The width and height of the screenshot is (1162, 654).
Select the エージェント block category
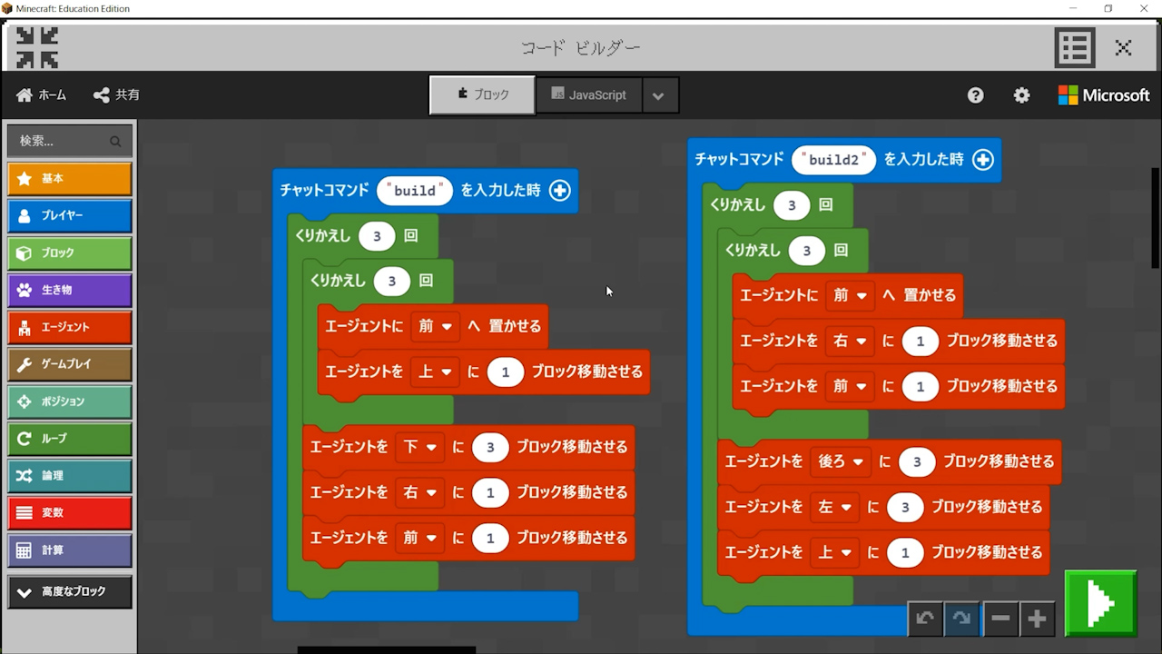click(70, 327)
